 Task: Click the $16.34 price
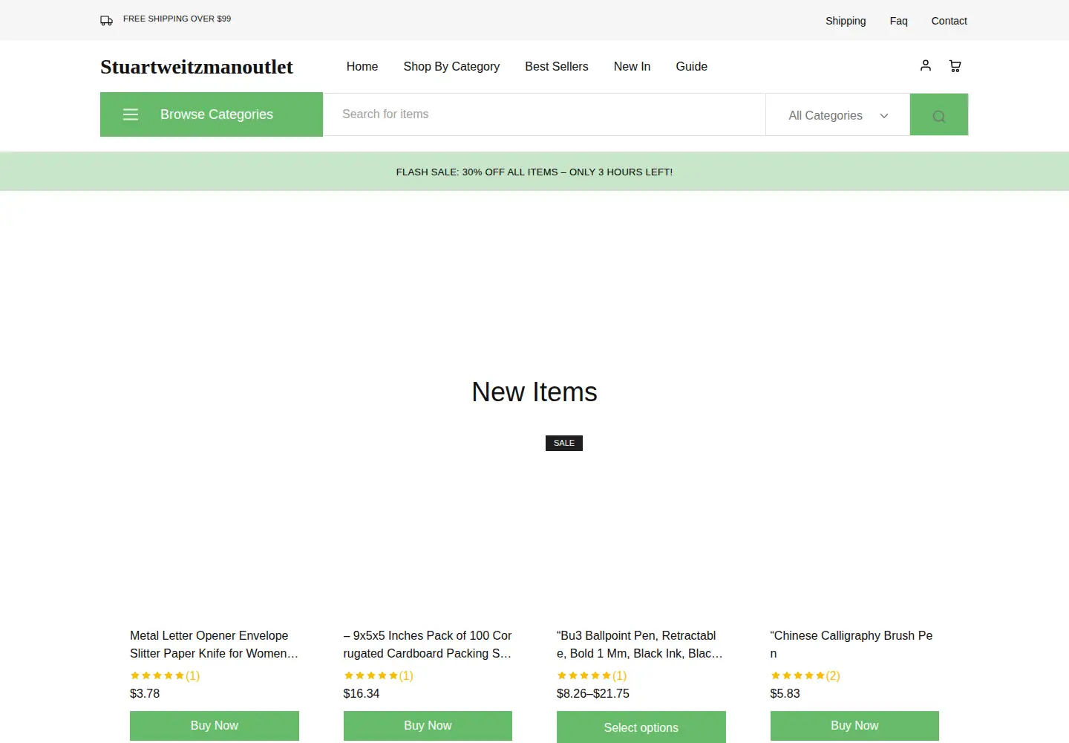[362, 693]
